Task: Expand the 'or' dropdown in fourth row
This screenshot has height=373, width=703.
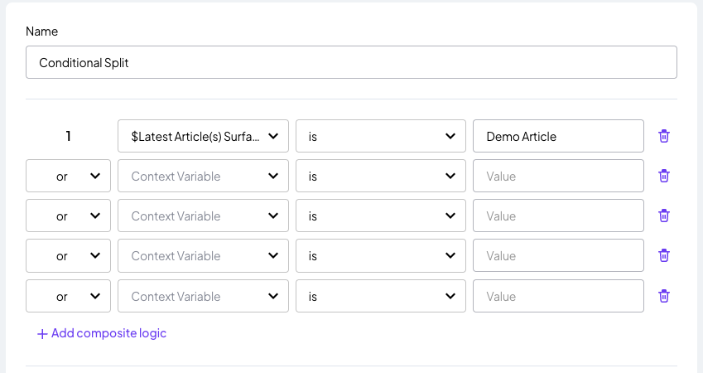Action: [68, 255]
